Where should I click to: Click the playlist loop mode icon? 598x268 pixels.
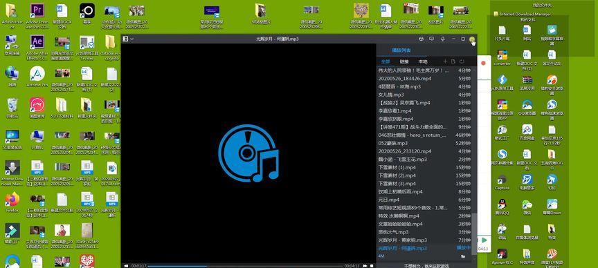(462, 61)
